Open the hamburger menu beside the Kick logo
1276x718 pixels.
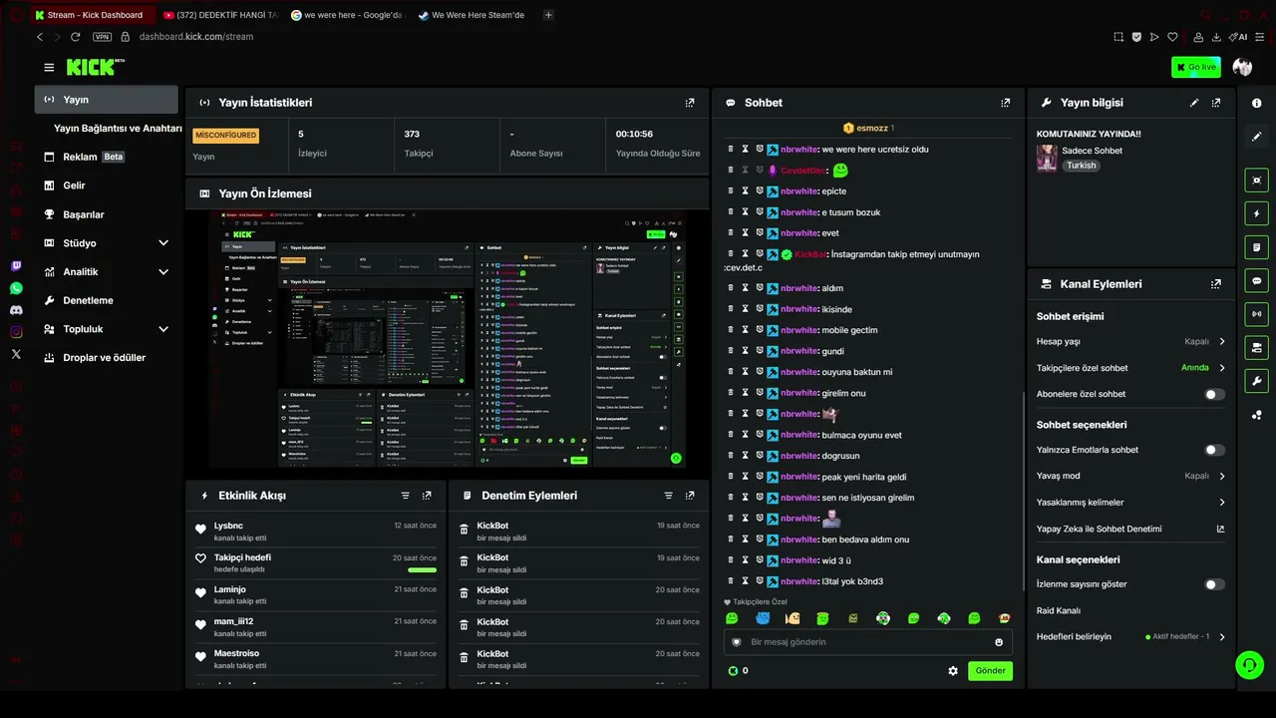point(49,68)
